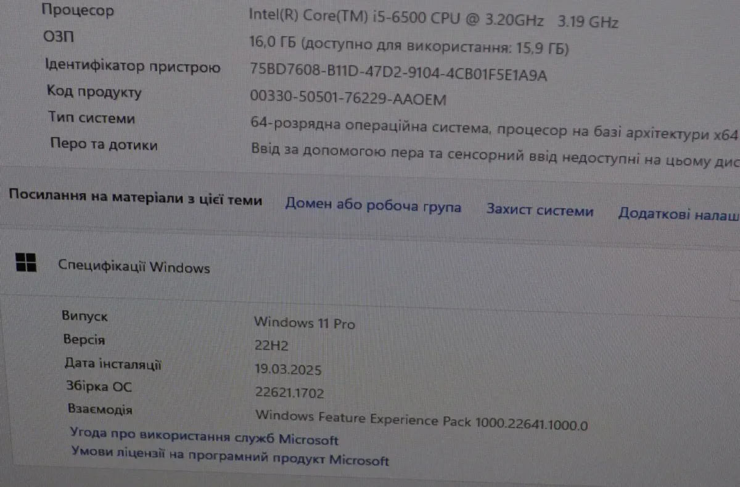Click the Процесор row label
740x487 pixels.
(78, 11)
